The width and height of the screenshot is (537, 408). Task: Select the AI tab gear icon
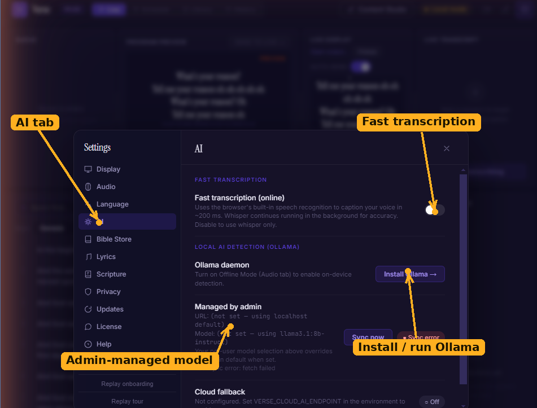pyautogui.click(x=88, y=222)
